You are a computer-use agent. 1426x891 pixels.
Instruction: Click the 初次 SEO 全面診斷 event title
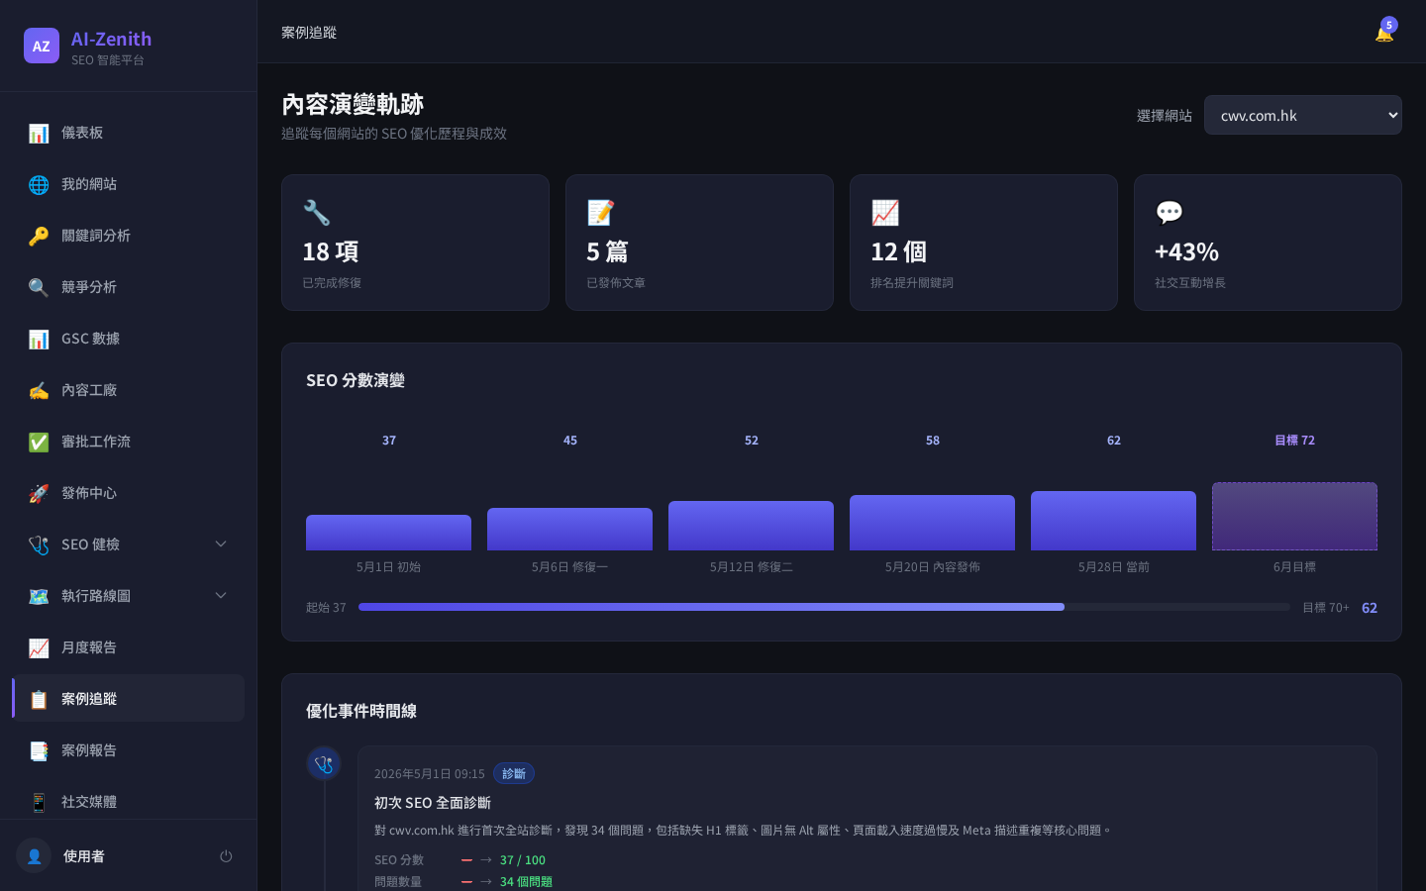tap(433, 803)
